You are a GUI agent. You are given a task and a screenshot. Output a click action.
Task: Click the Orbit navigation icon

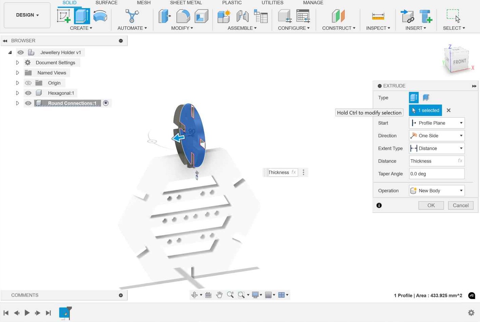pyautogui.click(x=194, y=295)
